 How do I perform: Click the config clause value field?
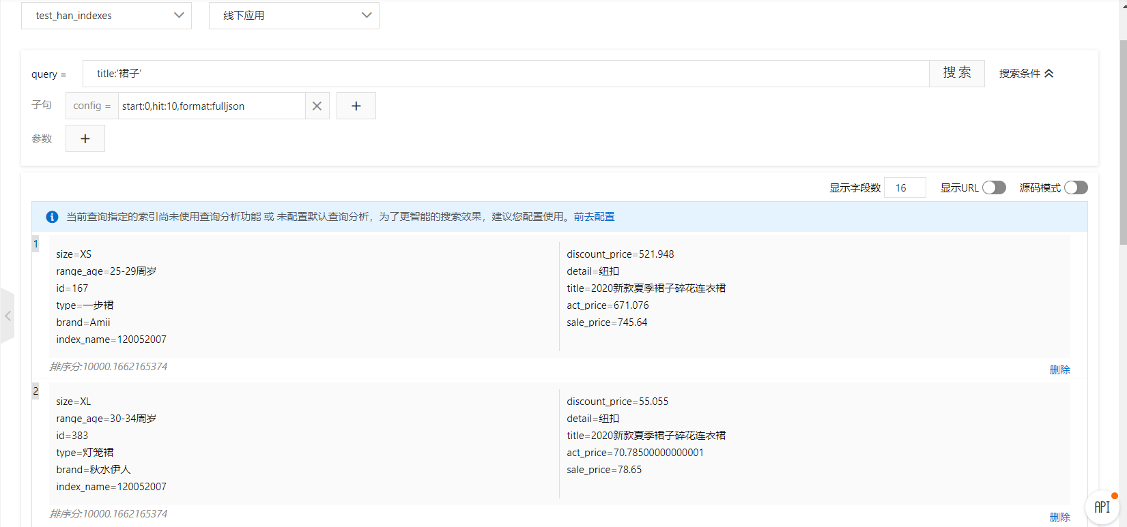212,106
